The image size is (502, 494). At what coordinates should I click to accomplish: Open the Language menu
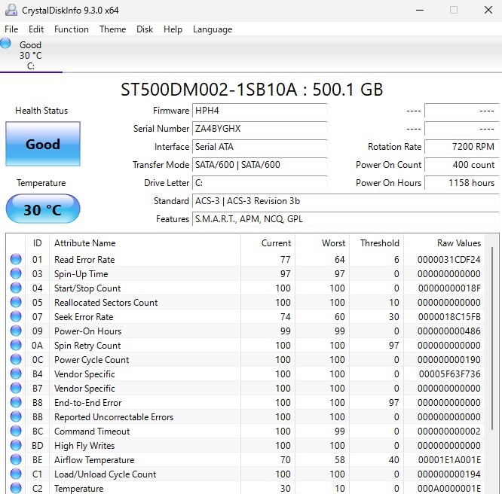213,29
